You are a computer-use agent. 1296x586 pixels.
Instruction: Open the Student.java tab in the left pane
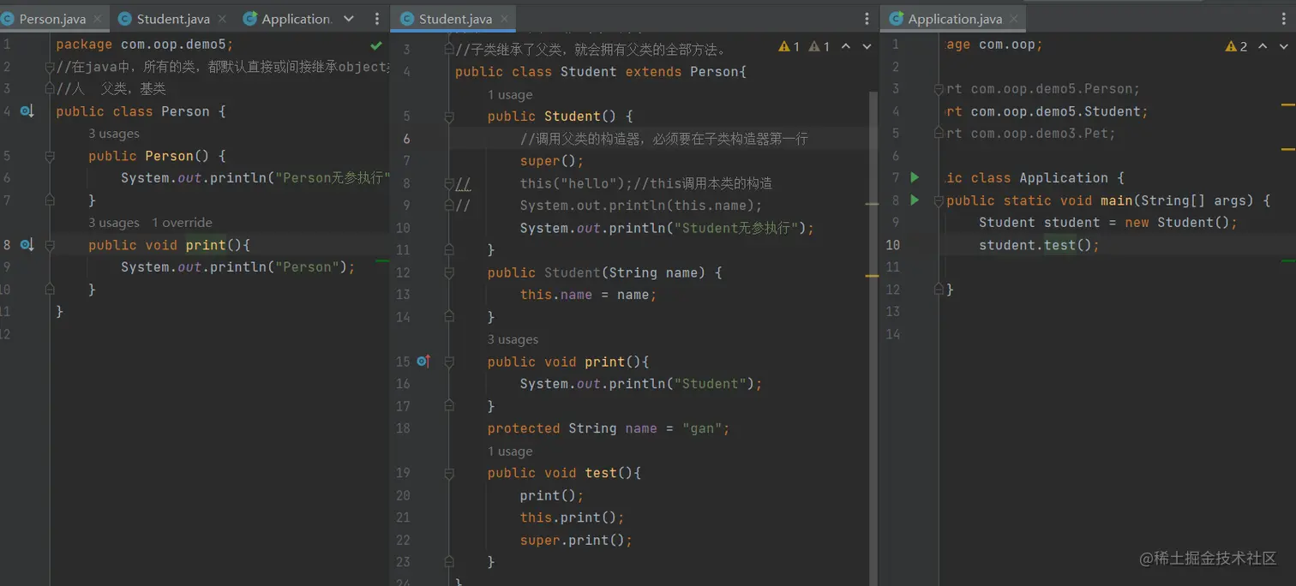(172, 19)
